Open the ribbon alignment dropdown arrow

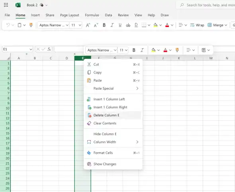point(186,25)
